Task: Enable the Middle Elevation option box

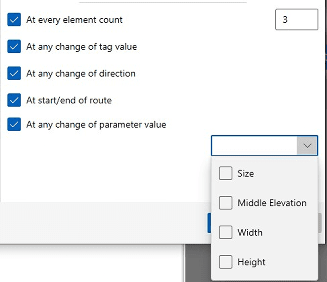Action: click(225, 203)
